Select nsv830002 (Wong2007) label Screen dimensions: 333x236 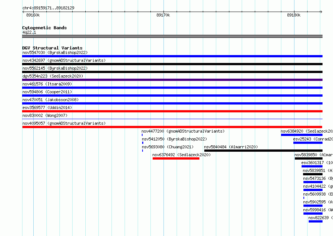point(45,115)
